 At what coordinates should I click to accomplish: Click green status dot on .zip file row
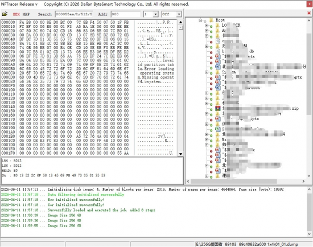(x=211, y=110)
